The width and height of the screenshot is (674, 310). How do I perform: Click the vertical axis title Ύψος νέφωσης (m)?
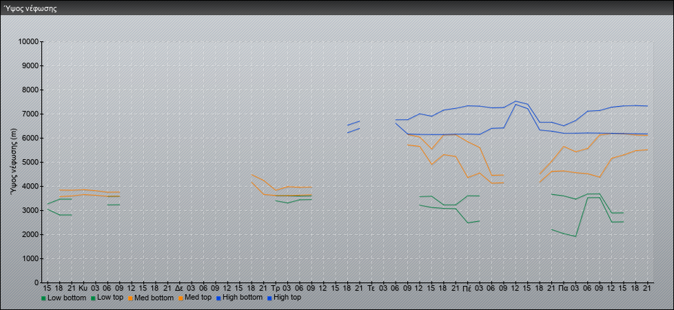point(14,162)
